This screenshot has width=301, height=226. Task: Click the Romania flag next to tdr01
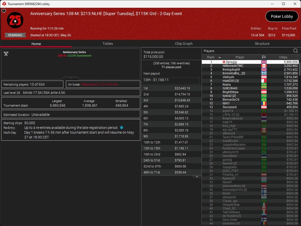point(264,103)
